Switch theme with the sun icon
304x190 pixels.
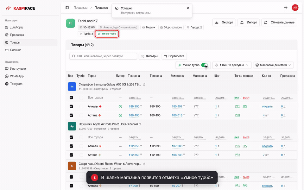(286, 8)
